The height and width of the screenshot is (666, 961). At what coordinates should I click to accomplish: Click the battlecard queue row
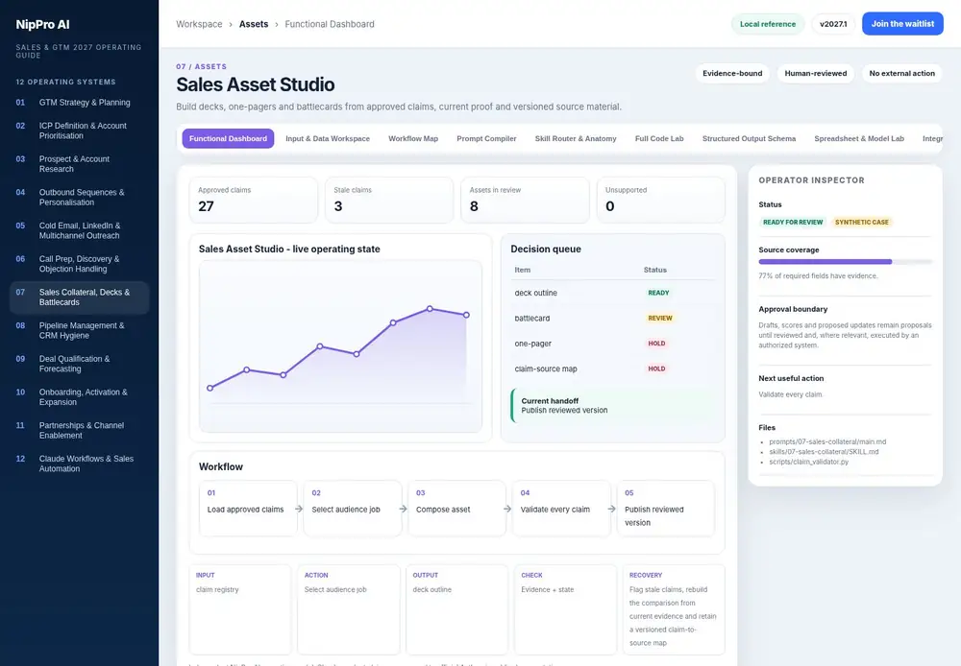coord(613,319)
